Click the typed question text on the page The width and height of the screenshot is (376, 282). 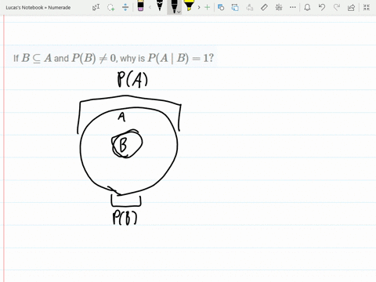114,58
